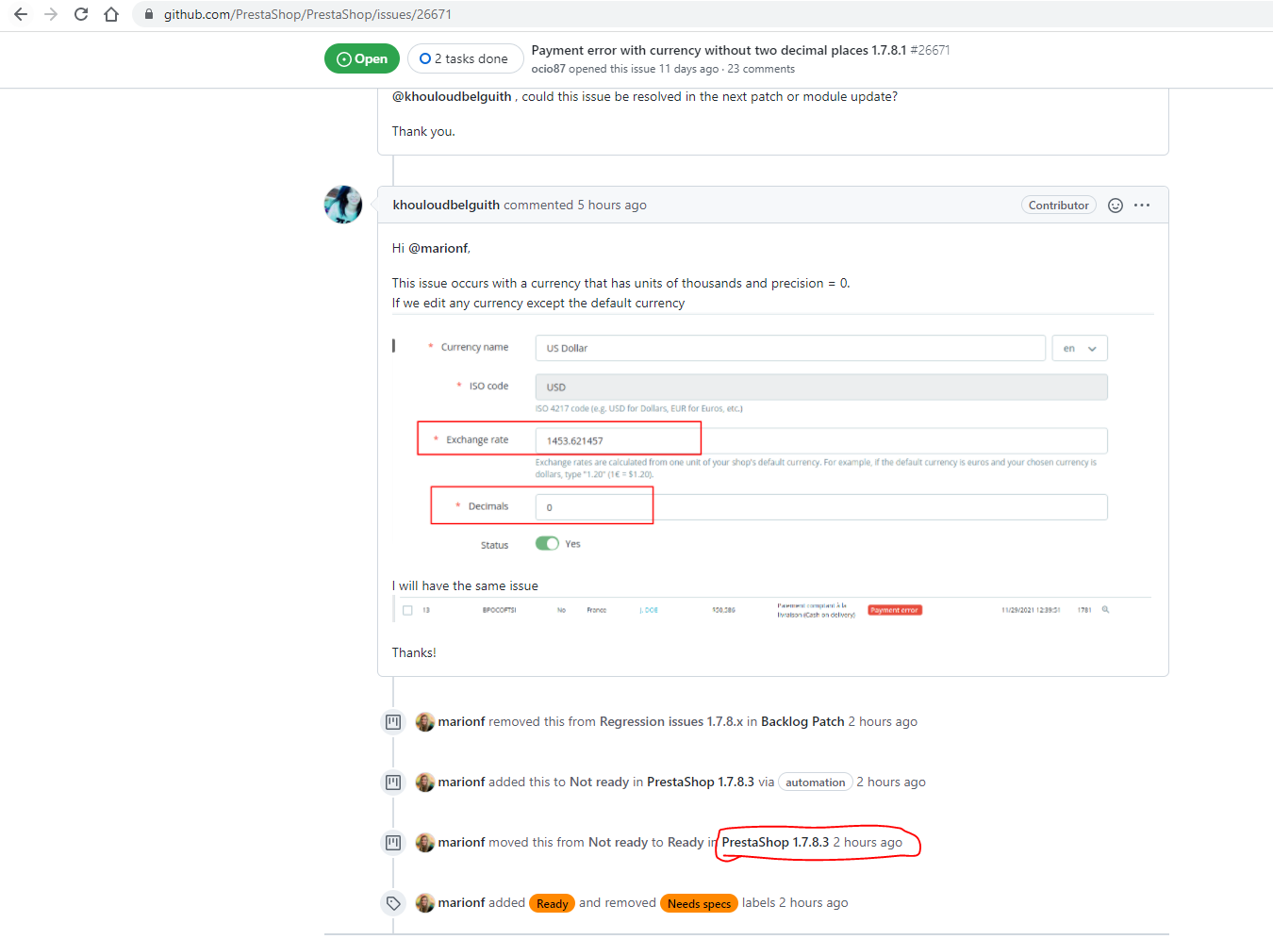This screenshot has width=1273, height=939.
Task: Click the 'automation' badge
Action: (x=816, y=782)
